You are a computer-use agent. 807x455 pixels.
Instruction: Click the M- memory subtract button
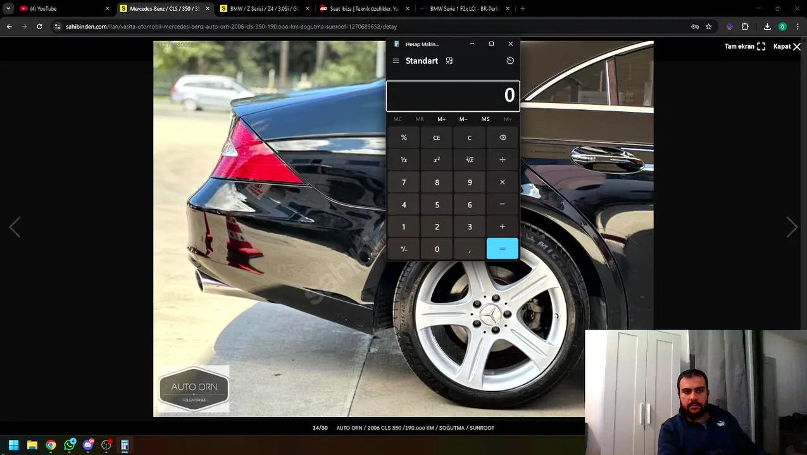463,119
